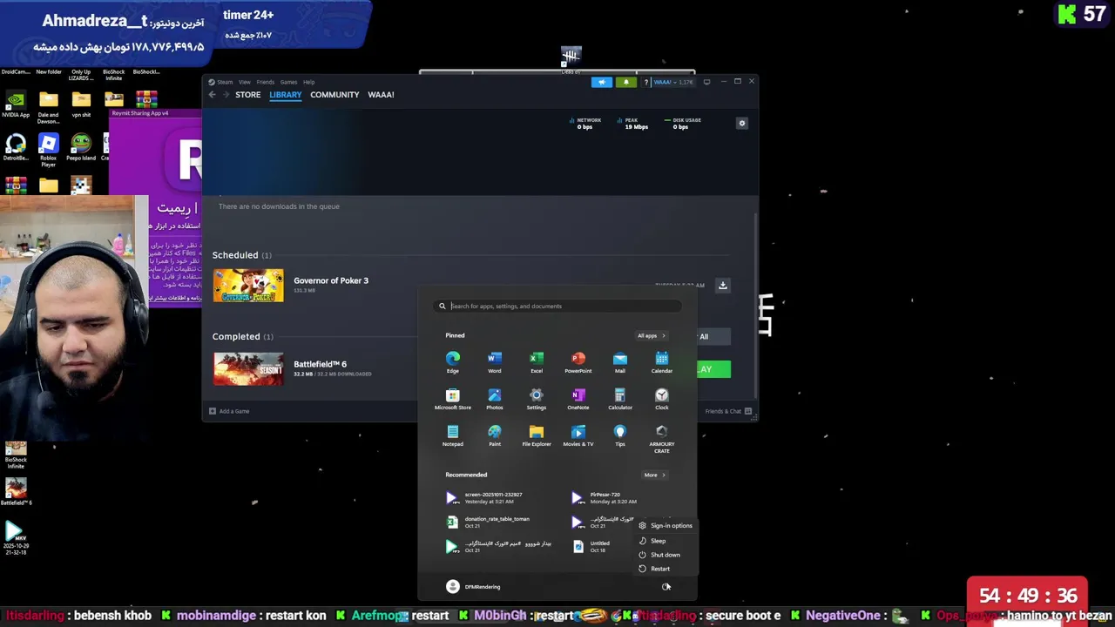Choose Sign-in options from power menu
Viewport: 1115px width, 627px height.
pyautogui.click(x=666, y=526)
